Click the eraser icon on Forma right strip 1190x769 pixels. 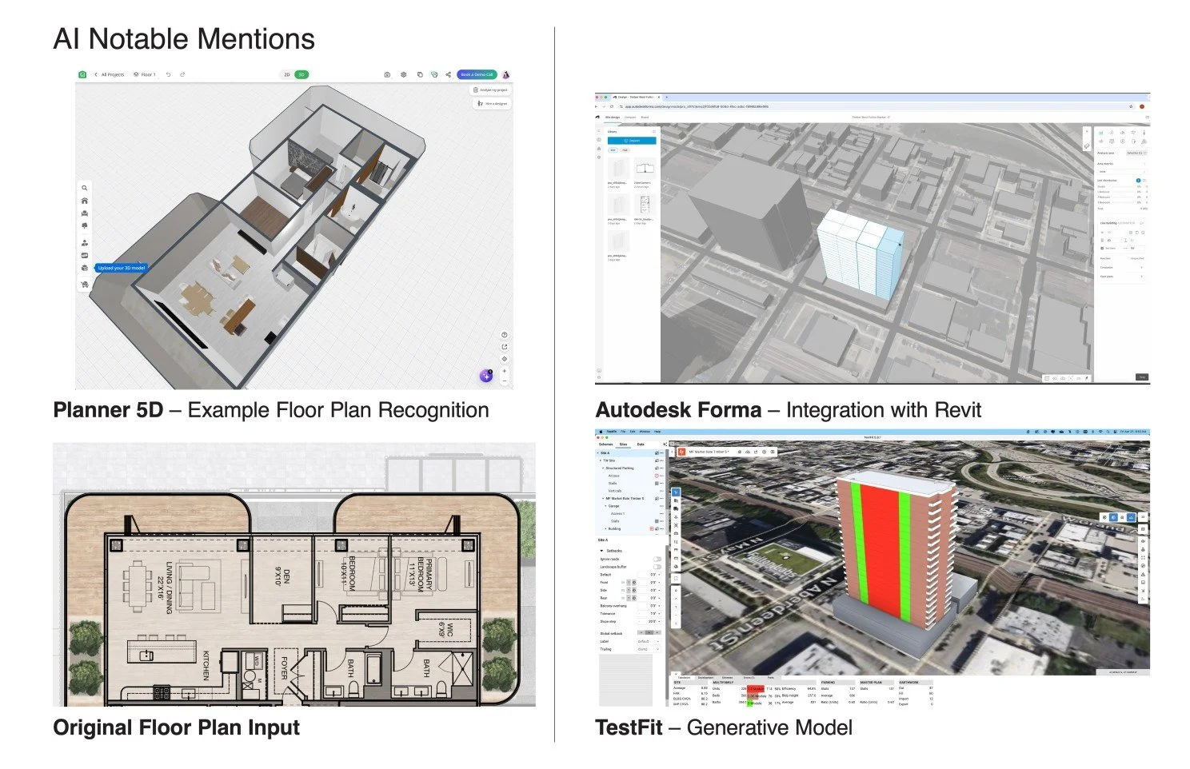(x=1087, y=146)
